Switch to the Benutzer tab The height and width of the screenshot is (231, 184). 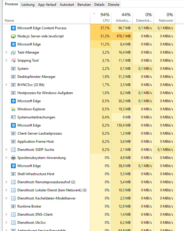(x=84, y=5)
